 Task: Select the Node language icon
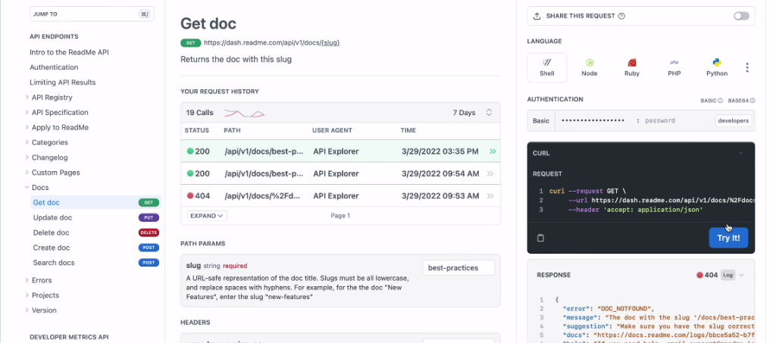(590, 63)
